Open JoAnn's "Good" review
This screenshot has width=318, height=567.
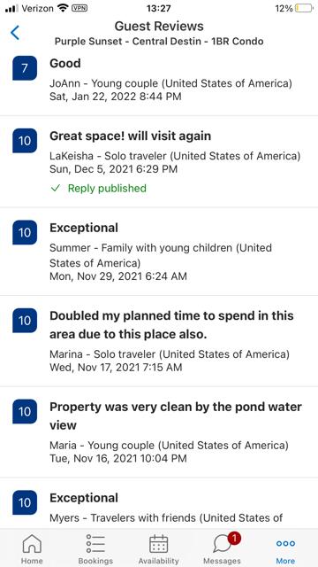click(x=159, y=80)
